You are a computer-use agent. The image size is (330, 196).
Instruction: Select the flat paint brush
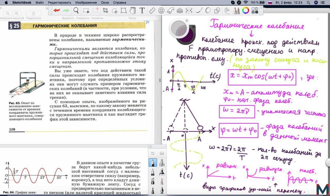[153, 181]
